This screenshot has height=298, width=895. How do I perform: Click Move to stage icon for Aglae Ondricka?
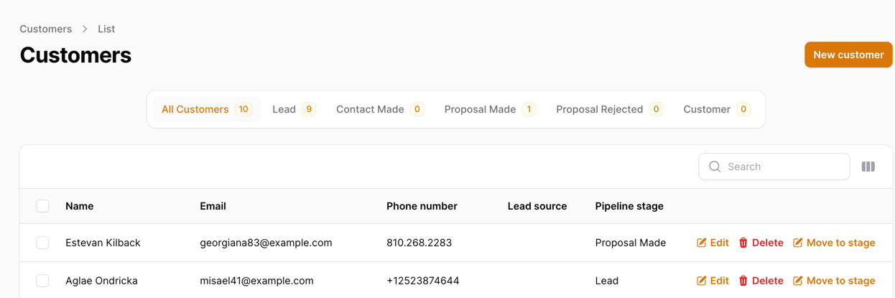[798, 281]
